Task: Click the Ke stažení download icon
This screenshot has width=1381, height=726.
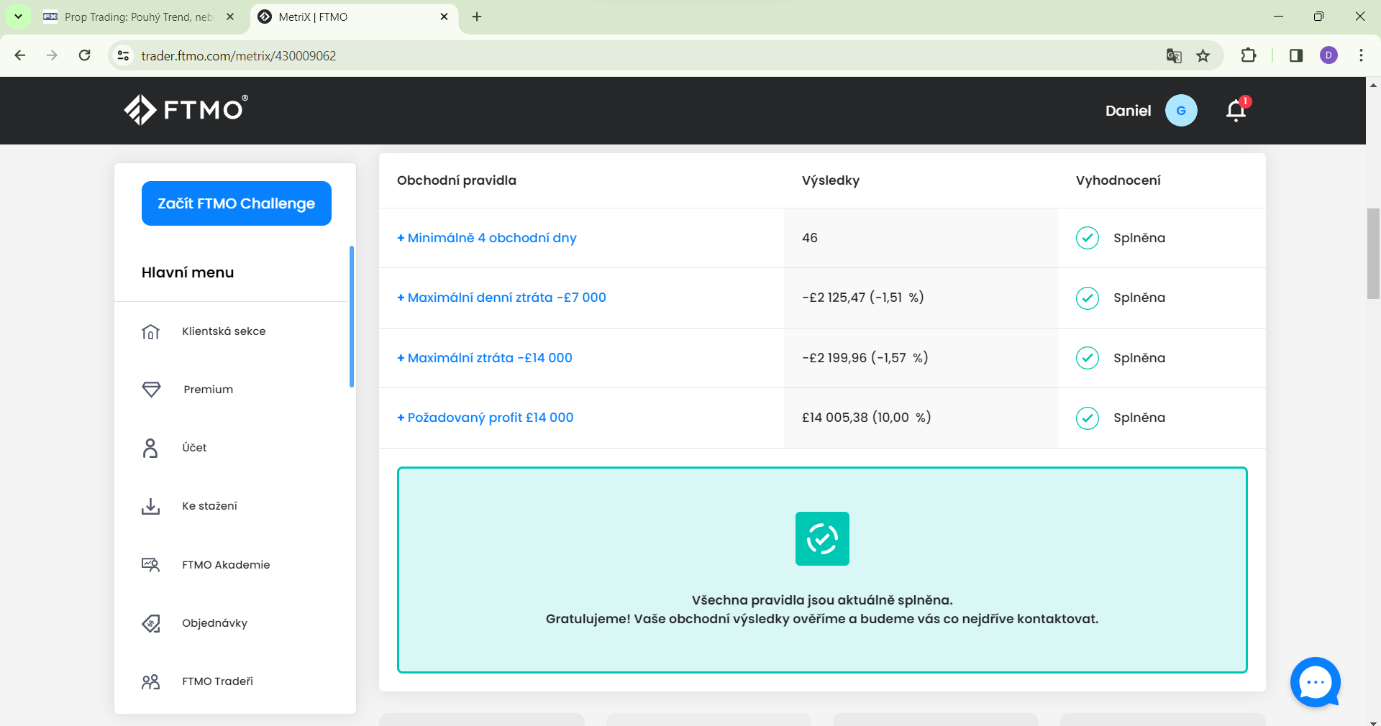Action: click(150, 506)
